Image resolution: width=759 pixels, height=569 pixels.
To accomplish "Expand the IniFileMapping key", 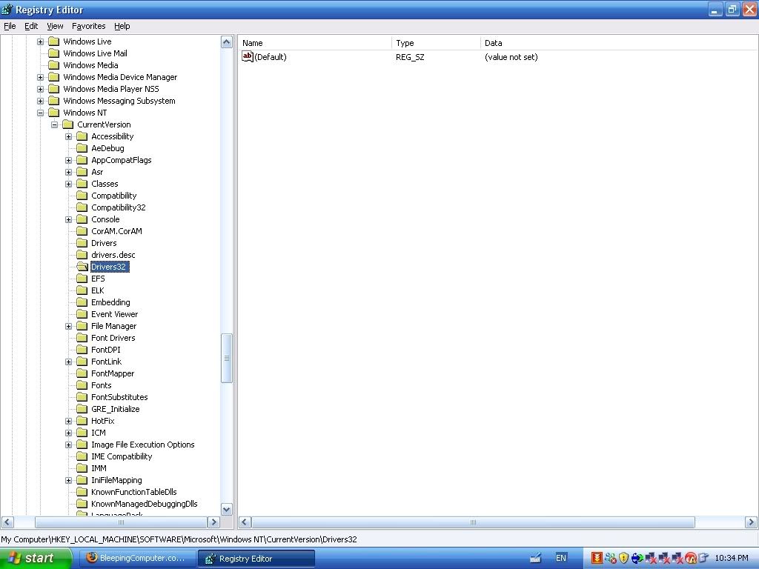I will coord(69,480).
